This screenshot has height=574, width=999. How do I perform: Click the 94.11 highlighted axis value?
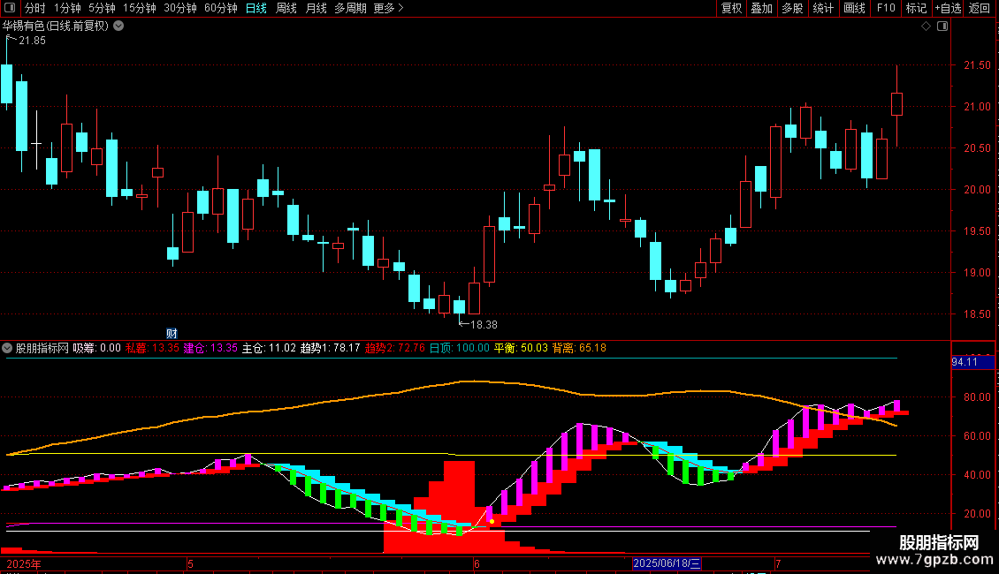(972, 362)
